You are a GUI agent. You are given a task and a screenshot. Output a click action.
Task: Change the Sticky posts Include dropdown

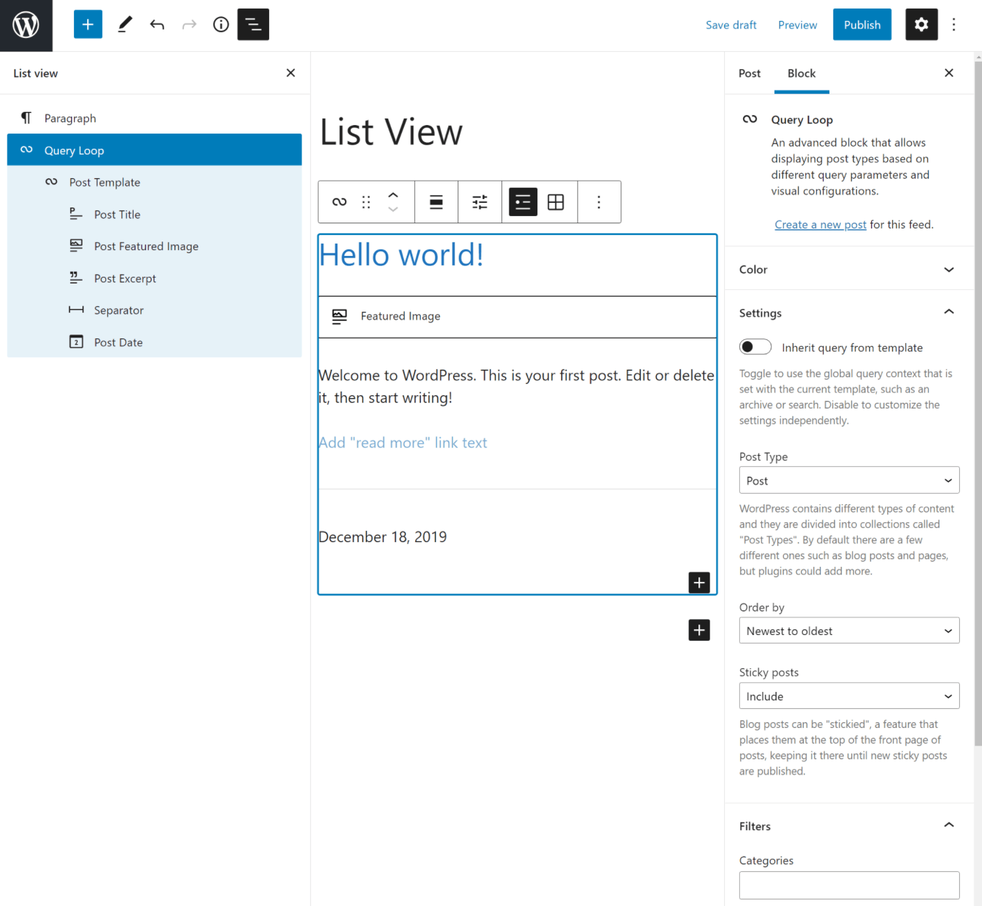pos(848,696)
